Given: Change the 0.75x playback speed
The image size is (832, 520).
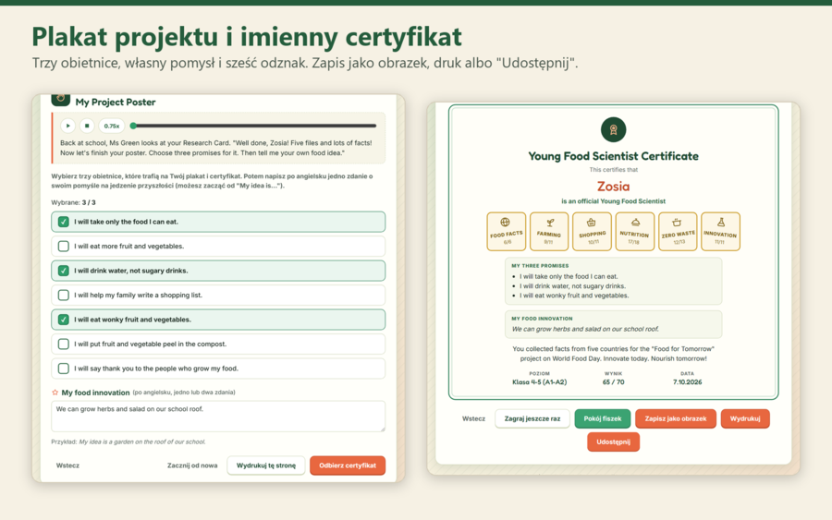Looking at the screenshot, I should (x=112, y=126).
